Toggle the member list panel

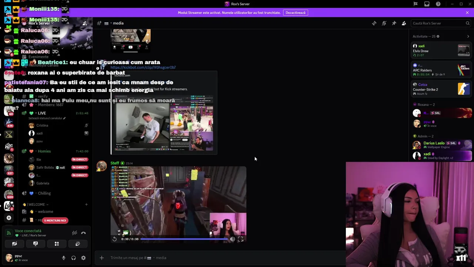(404, 23)
